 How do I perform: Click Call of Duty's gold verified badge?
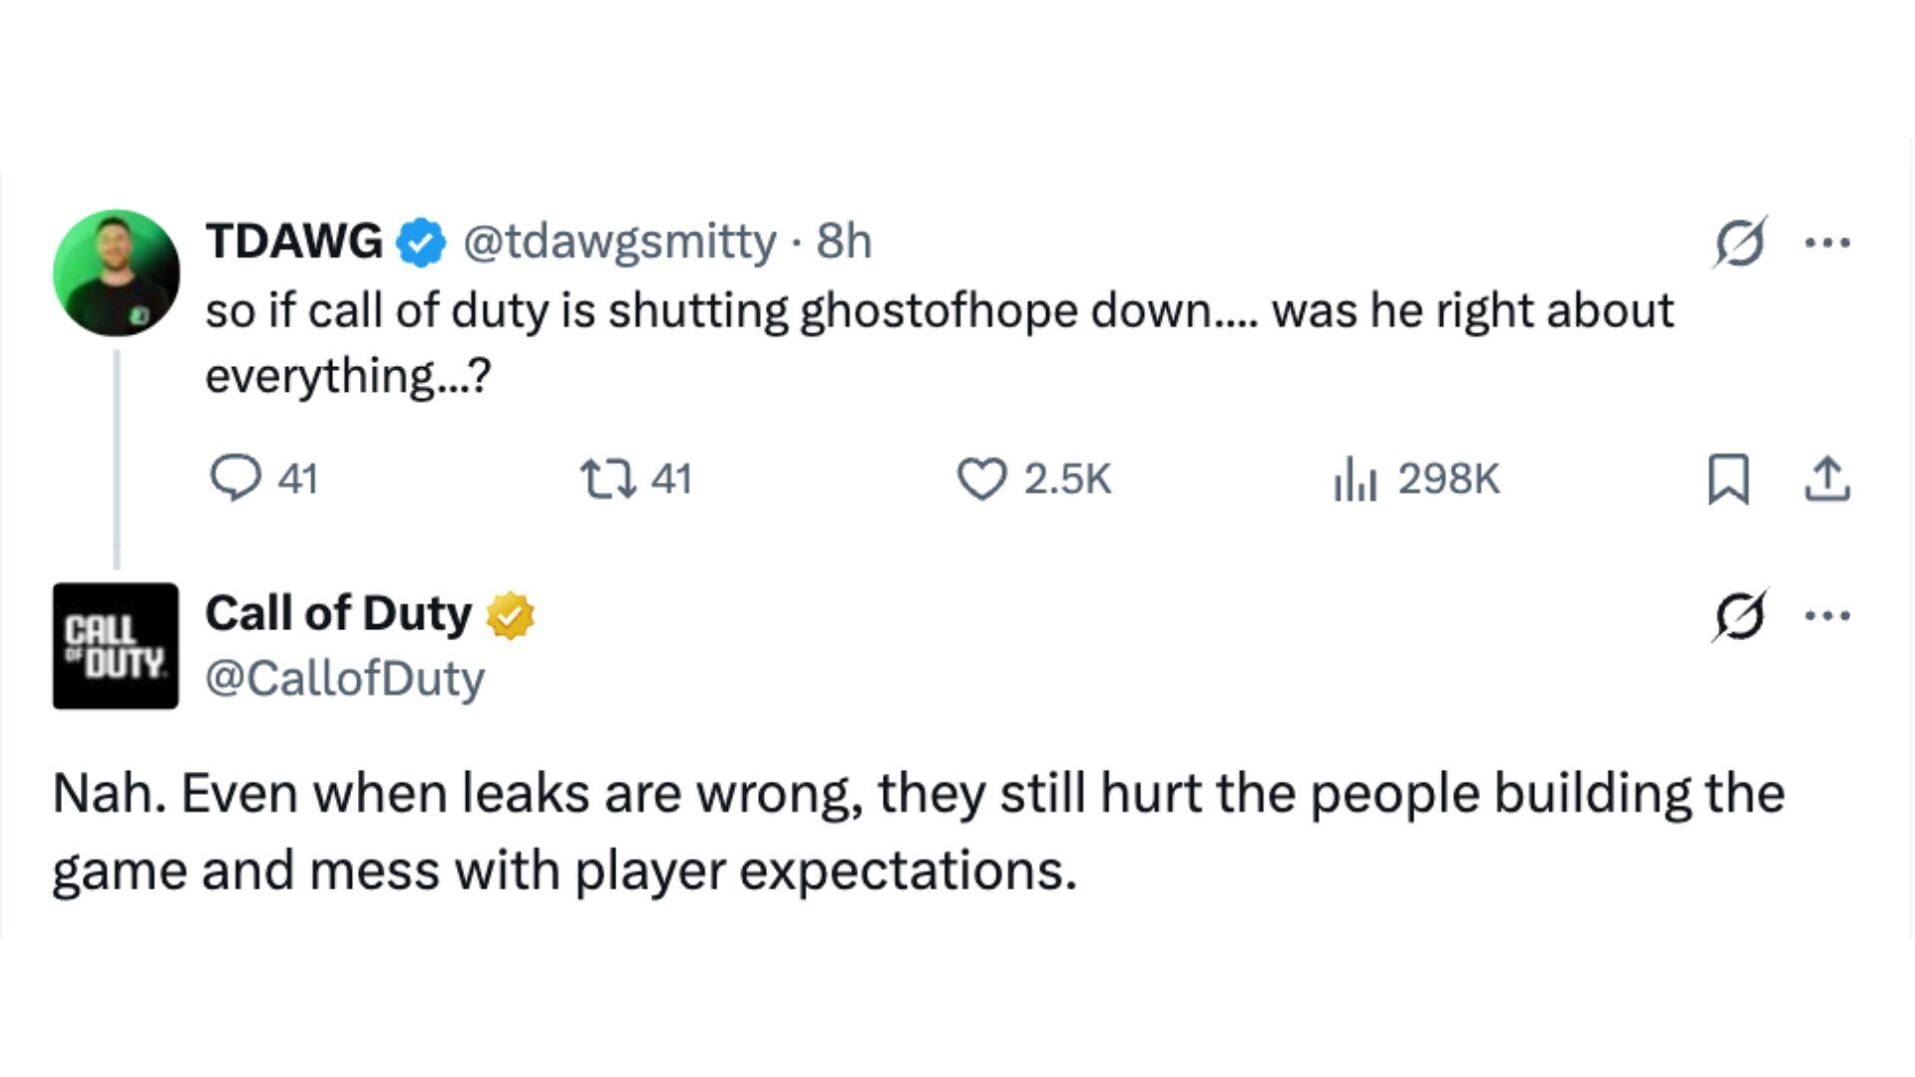510,615
